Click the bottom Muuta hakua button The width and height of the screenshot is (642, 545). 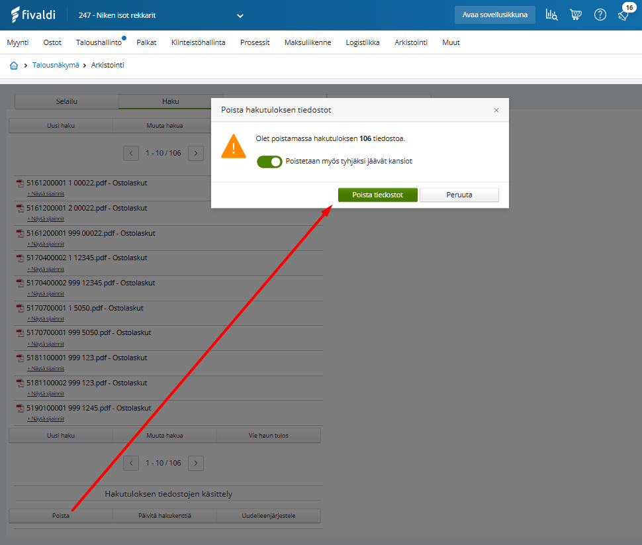coord(165,436)
